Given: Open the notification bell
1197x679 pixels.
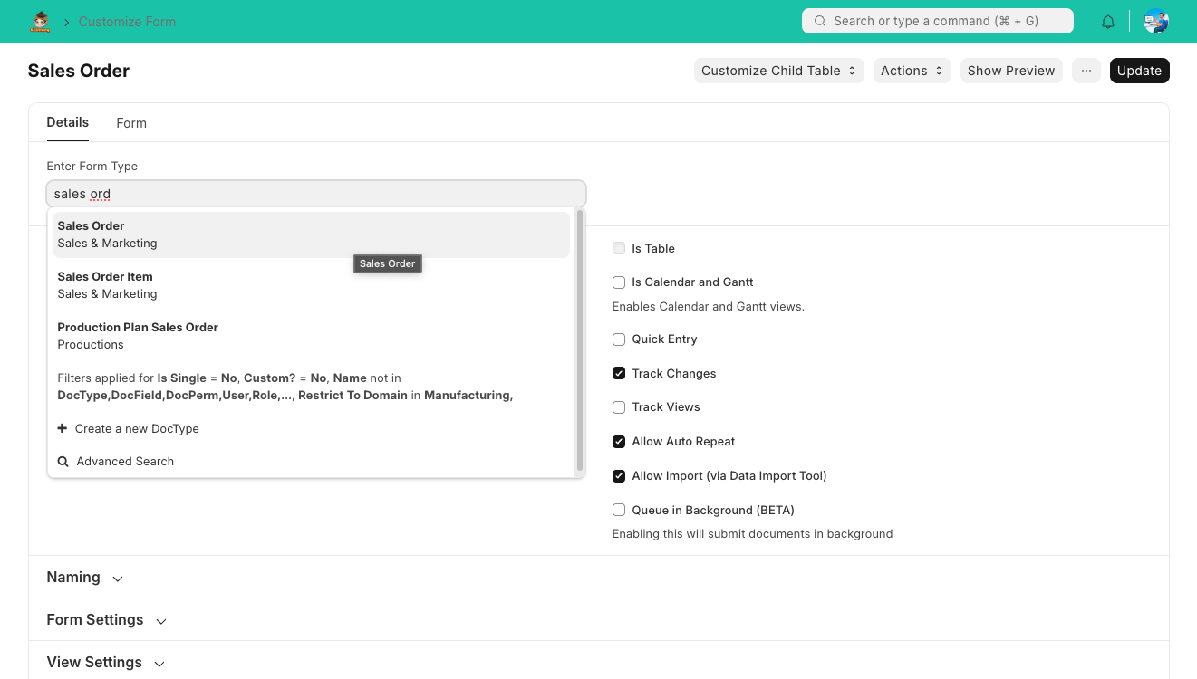Looking at the screenshot, I should [x=1107, y=21].
